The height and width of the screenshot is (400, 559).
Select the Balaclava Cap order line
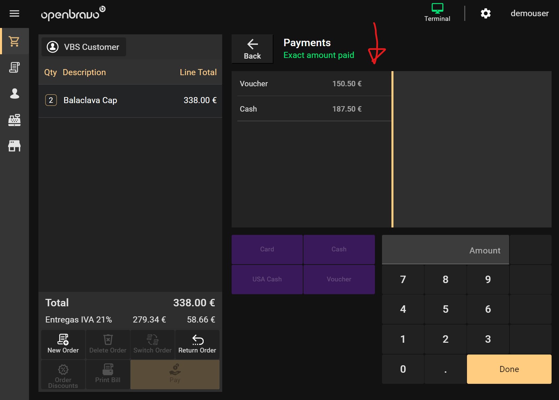[x=130, y=100]
